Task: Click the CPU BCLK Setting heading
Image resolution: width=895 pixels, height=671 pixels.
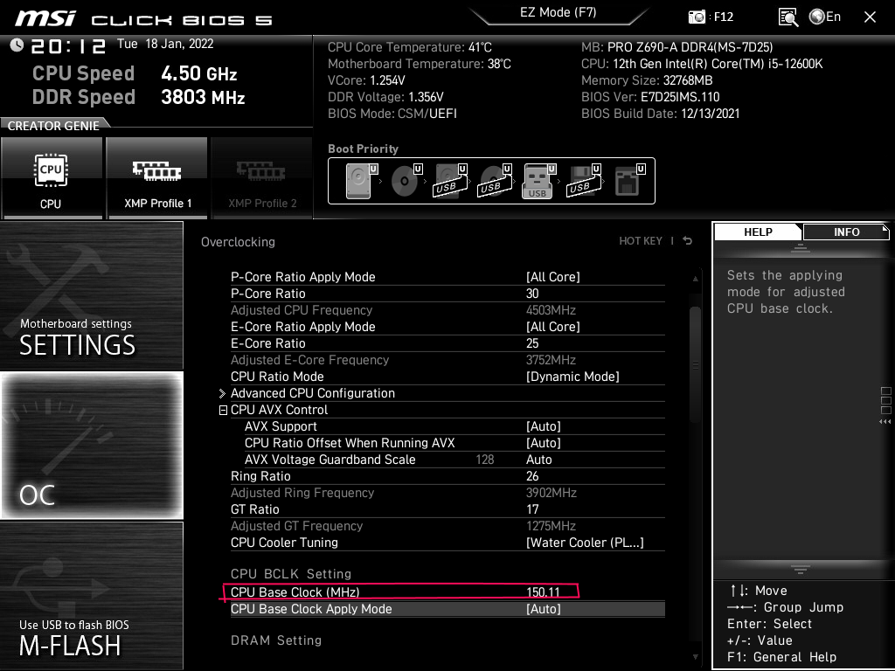Action: pos(290,573)
